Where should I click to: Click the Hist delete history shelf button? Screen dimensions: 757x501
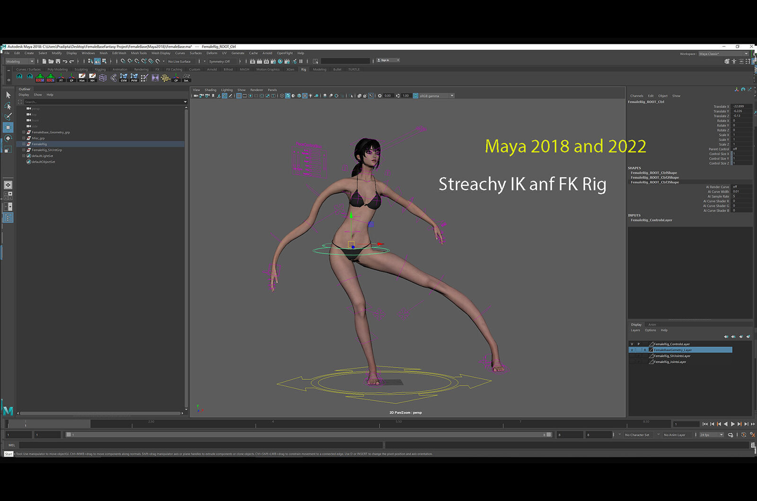click(82, 78)
